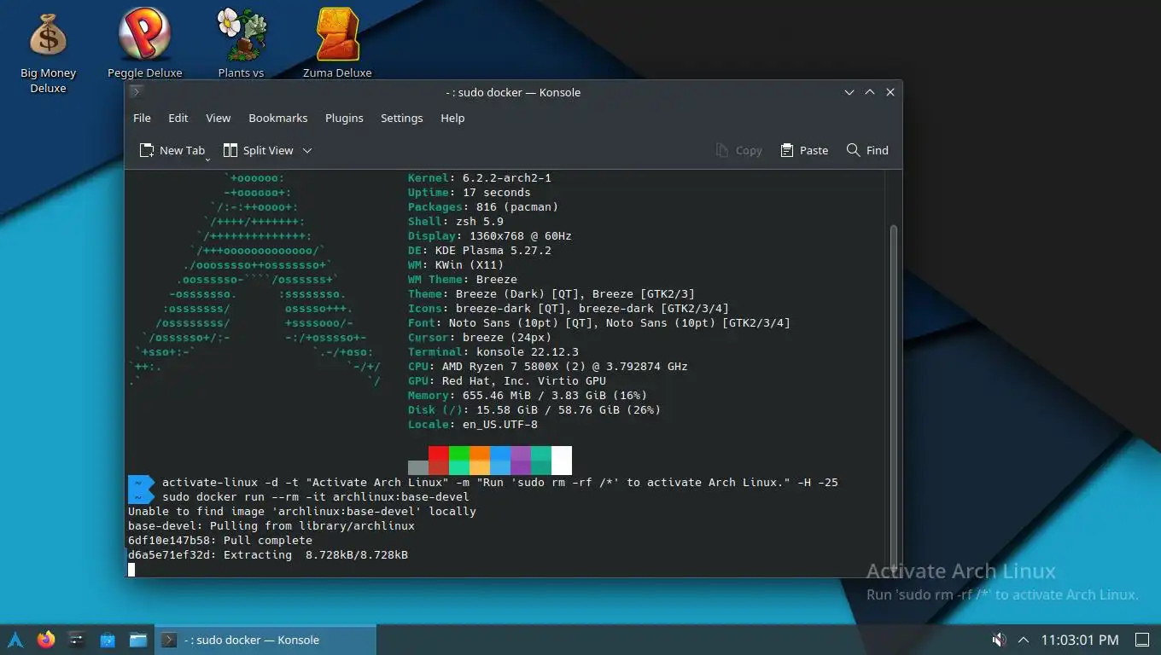Click the red color block in neofetch output
Viewport: 1161px width, 655px height.
(439, 460)
